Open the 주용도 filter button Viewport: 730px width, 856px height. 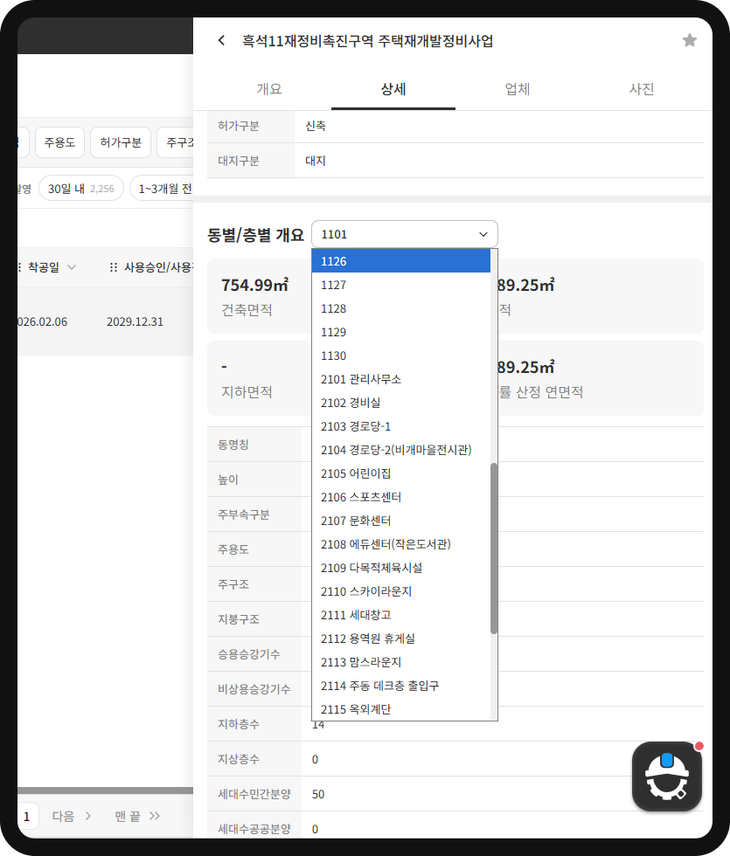pyautogui.click(x=59, y=142)
